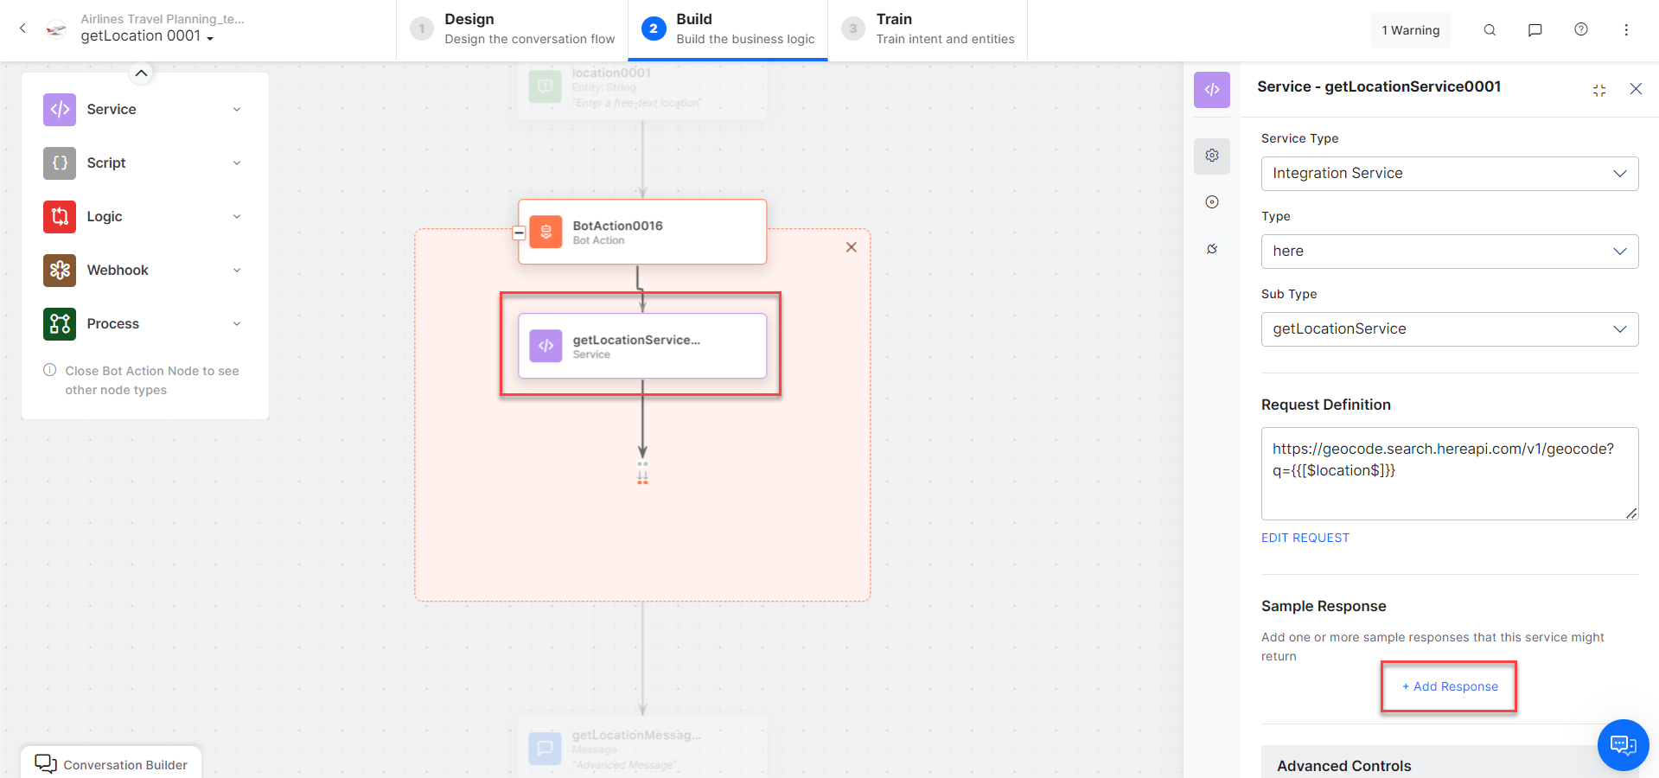
Task: Click the connections plug icon
Action: (x=1212, y=249)
